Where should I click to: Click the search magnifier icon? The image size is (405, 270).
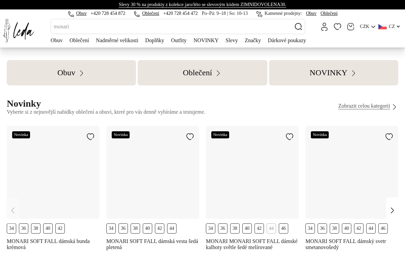pos(298,27)
